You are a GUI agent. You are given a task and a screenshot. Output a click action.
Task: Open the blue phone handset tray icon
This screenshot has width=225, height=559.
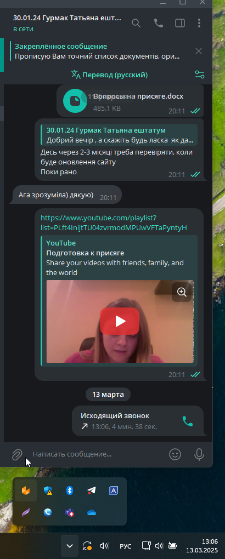point(48,512)
